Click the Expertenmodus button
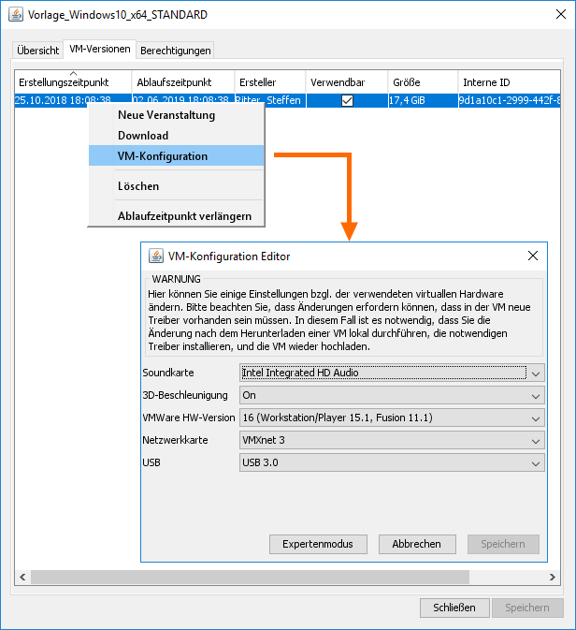 (318, 544)
